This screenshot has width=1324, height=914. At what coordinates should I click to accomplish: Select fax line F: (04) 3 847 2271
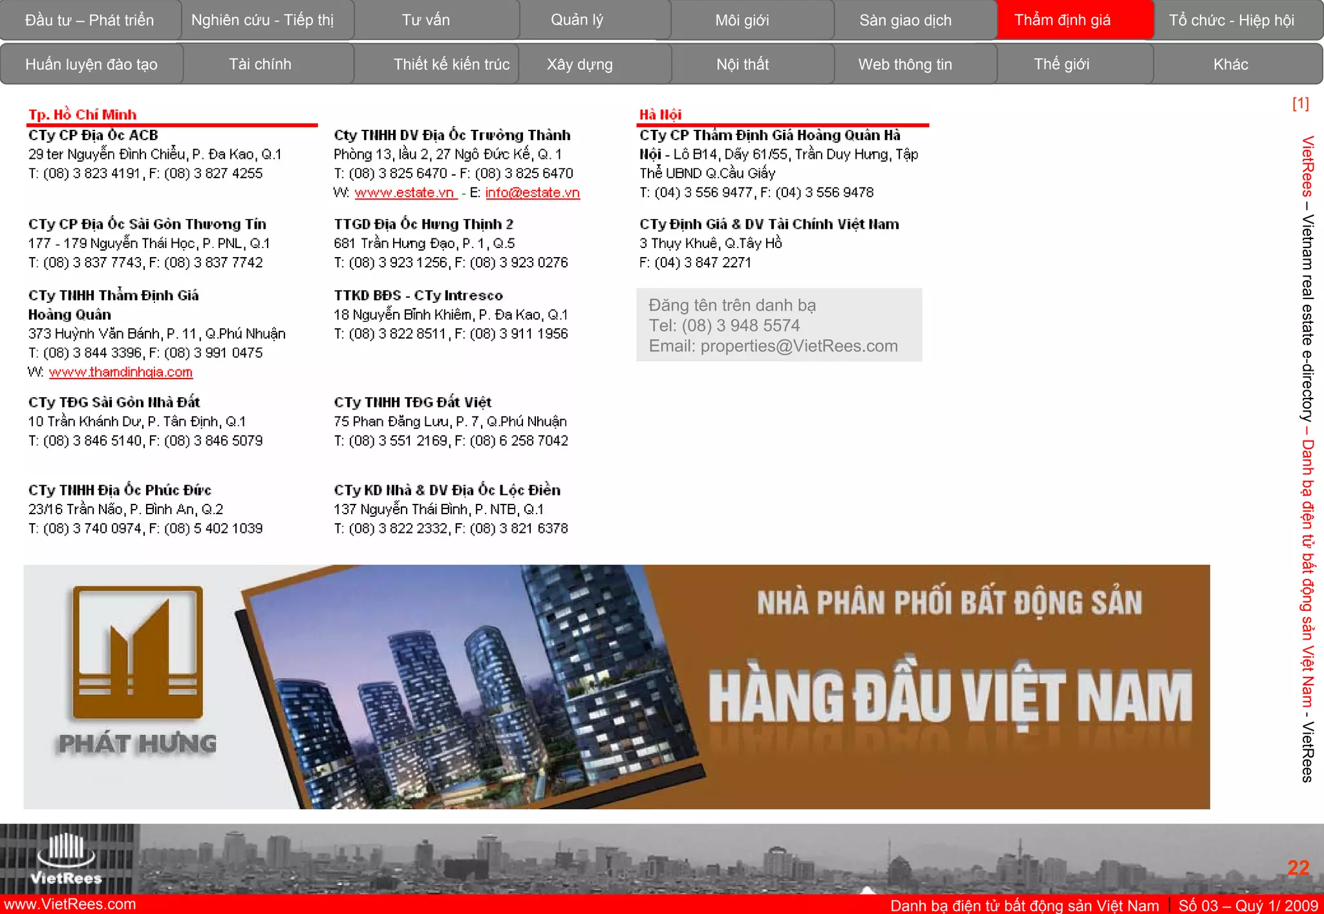pos(695,263)
